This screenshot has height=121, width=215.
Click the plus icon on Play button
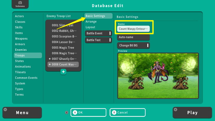click(175, 109)
